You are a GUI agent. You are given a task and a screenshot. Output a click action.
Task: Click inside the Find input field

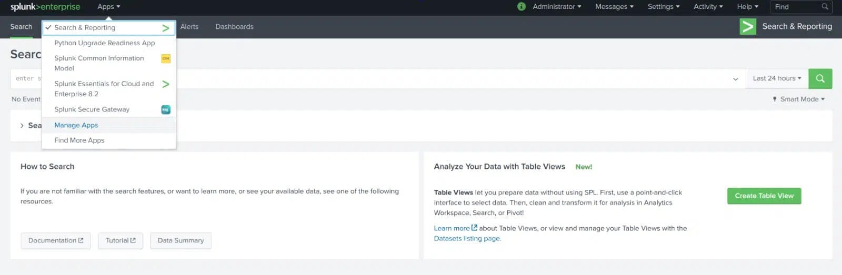[x=796, y=7]
